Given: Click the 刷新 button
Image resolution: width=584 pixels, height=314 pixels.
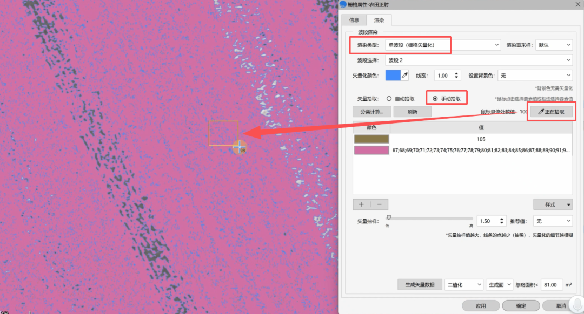Looking at the screenshot, I should point(412,112).
